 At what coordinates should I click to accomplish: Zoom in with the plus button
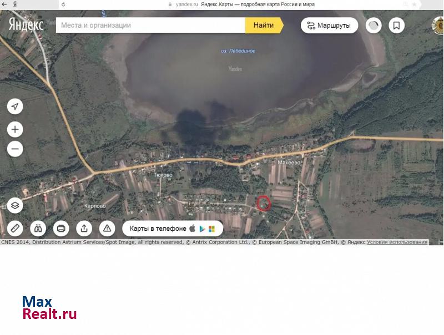pos(15,130)
